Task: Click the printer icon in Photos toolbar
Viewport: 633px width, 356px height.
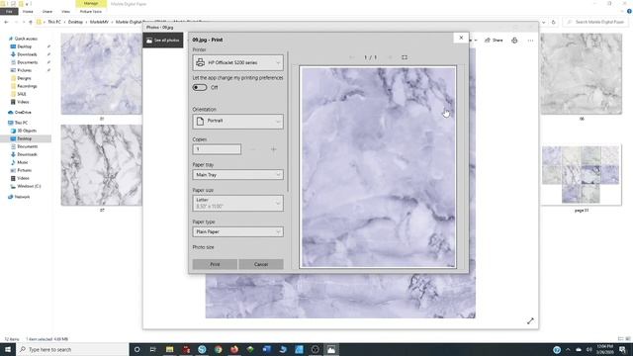Action: coord(514,41)
